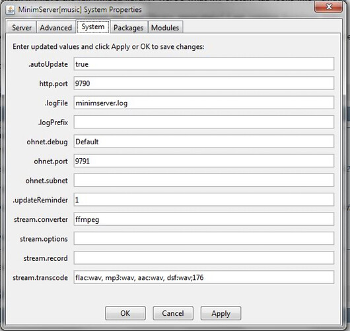This screenshot has width=350, height=331.
Task: Cancel the property changes
Action: pos(173,313)
